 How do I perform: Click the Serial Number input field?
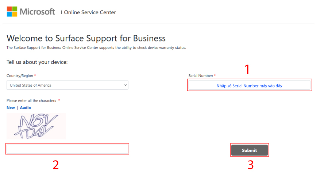click(x=249, y=85)
